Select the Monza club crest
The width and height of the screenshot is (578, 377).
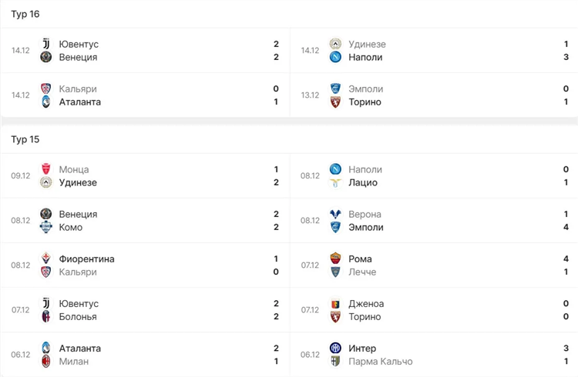45,169
